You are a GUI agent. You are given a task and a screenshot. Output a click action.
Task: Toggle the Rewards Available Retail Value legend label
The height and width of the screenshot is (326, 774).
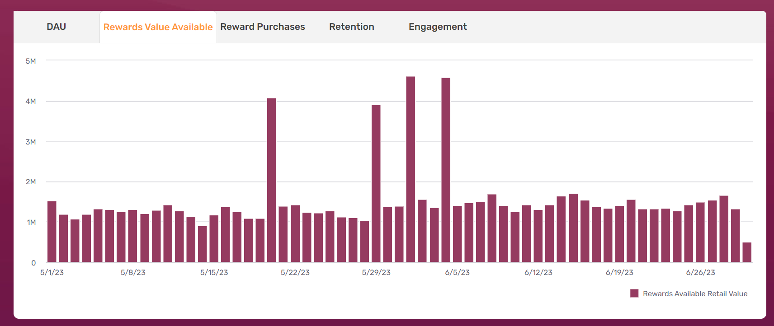pos(695,294)
